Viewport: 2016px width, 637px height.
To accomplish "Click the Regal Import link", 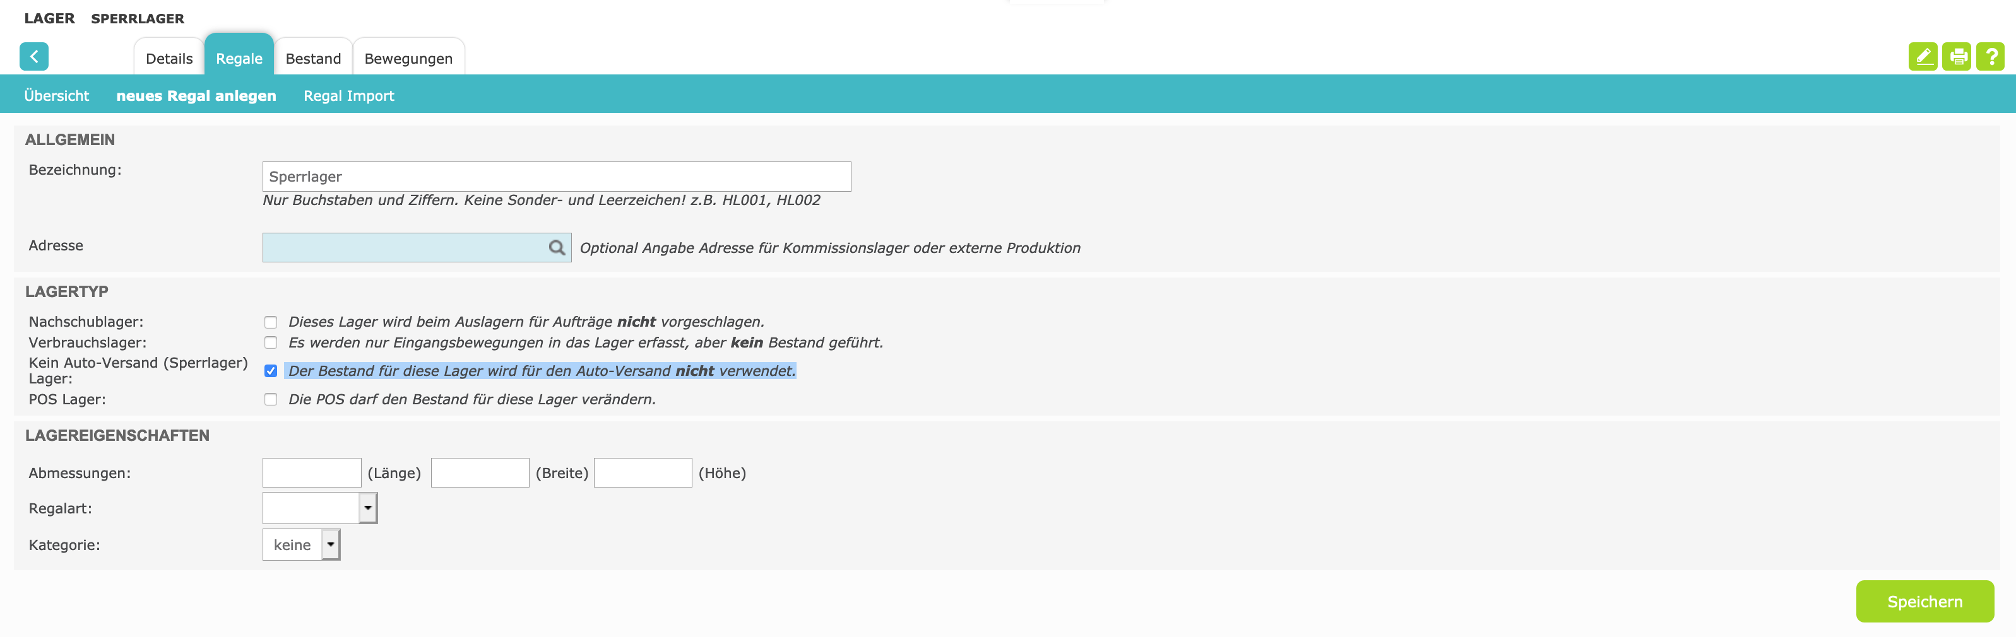I will [x=348, y=95].
